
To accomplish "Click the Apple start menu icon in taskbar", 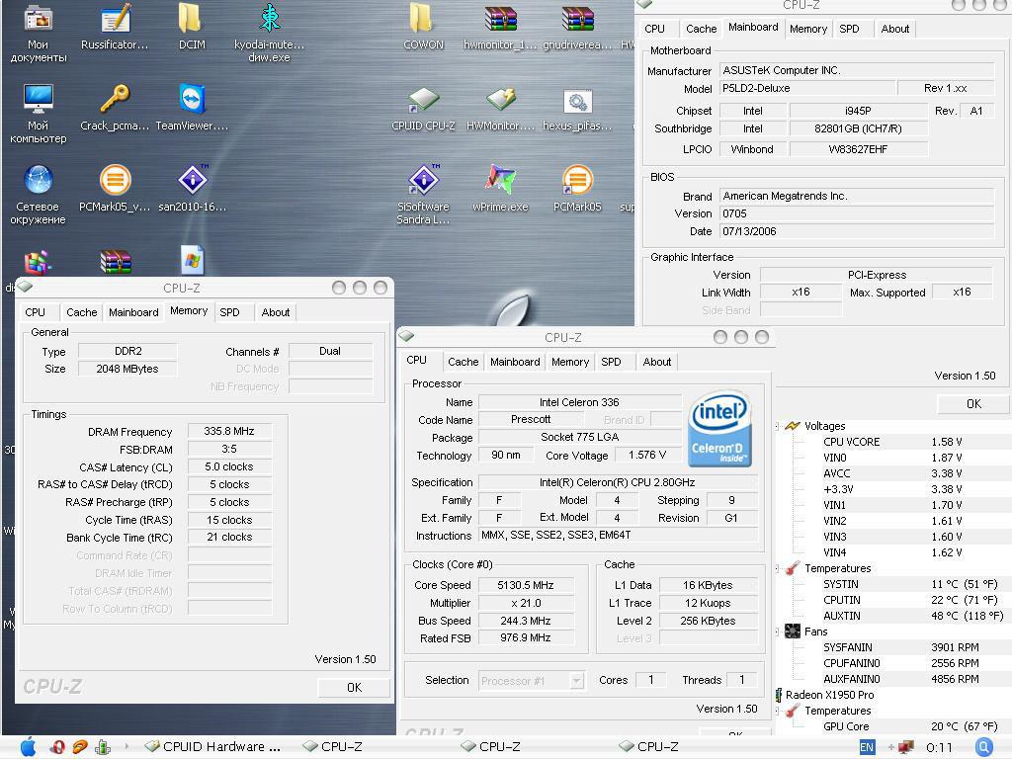I will [28, 747].
